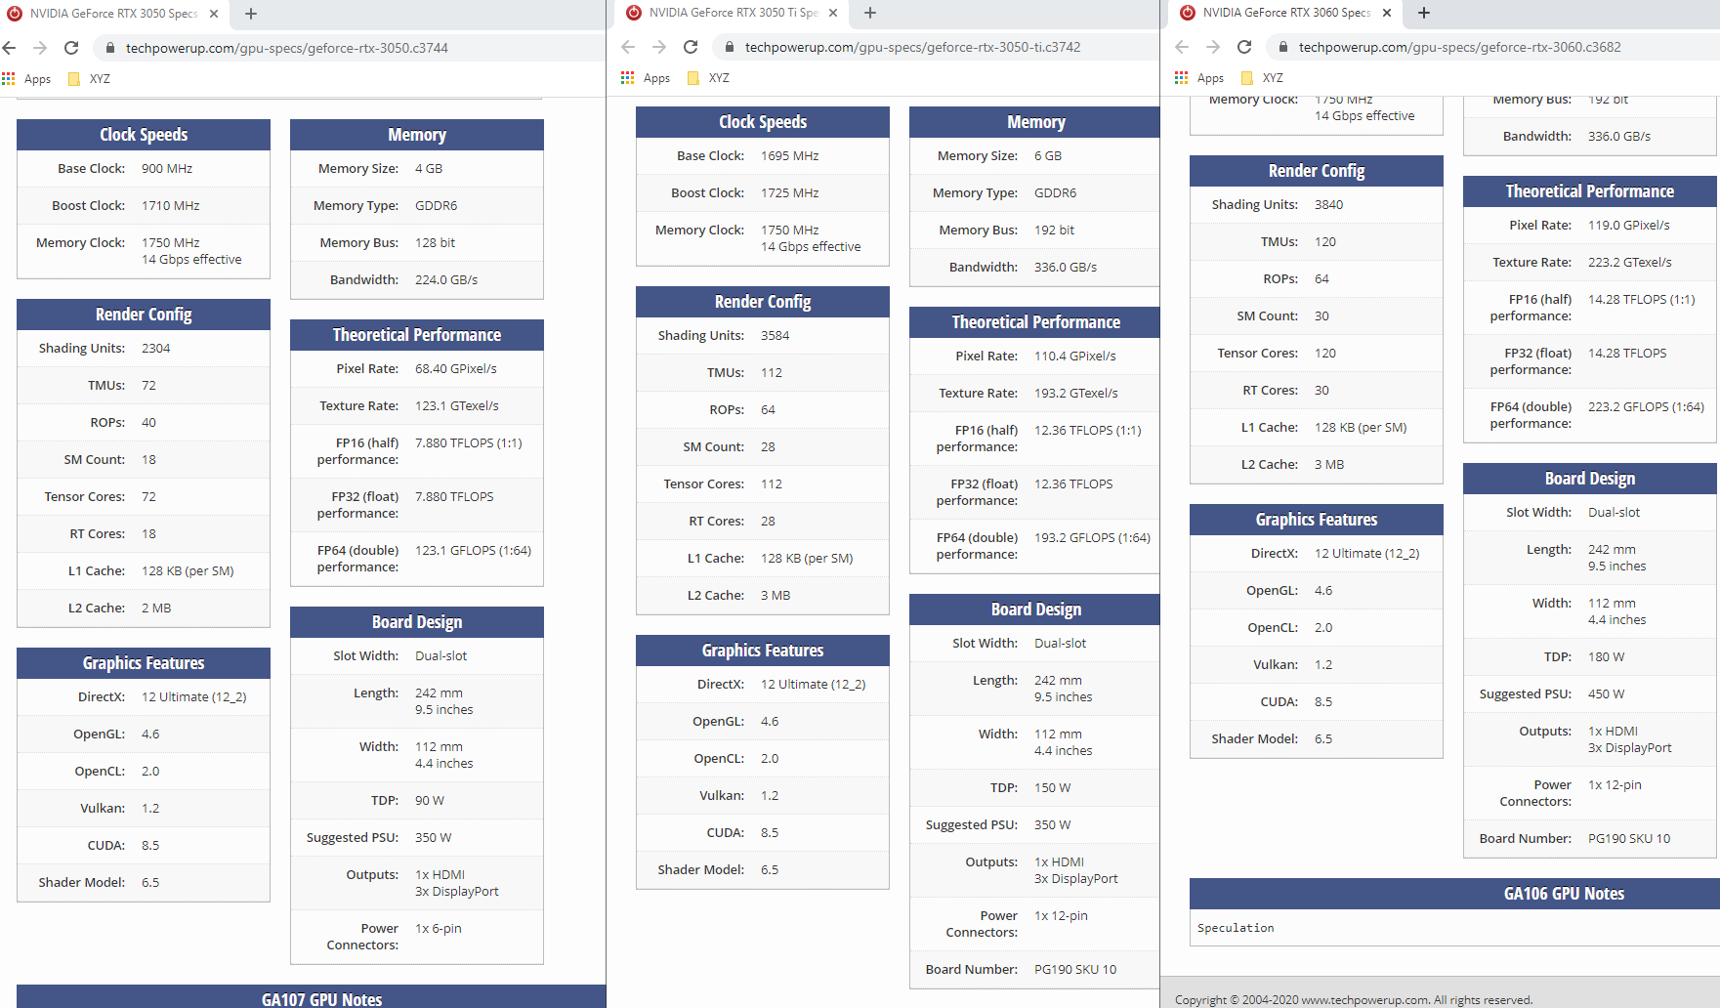Click 1695 MHz base clock value

(790, 156)
